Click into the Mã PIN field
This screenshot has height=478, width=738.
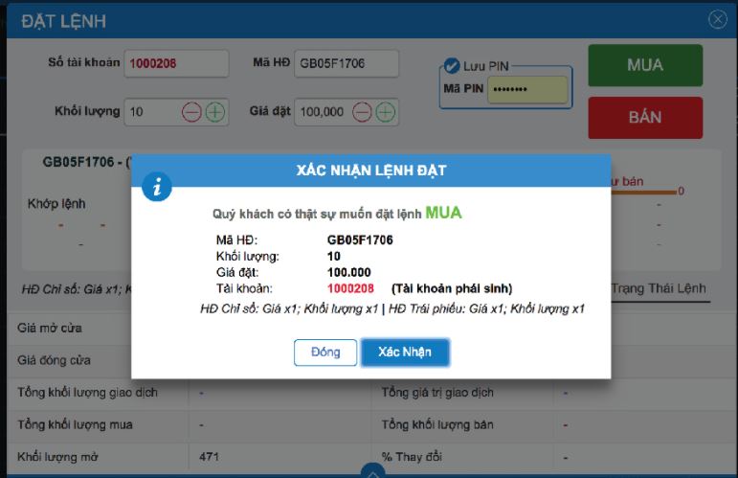527,89
